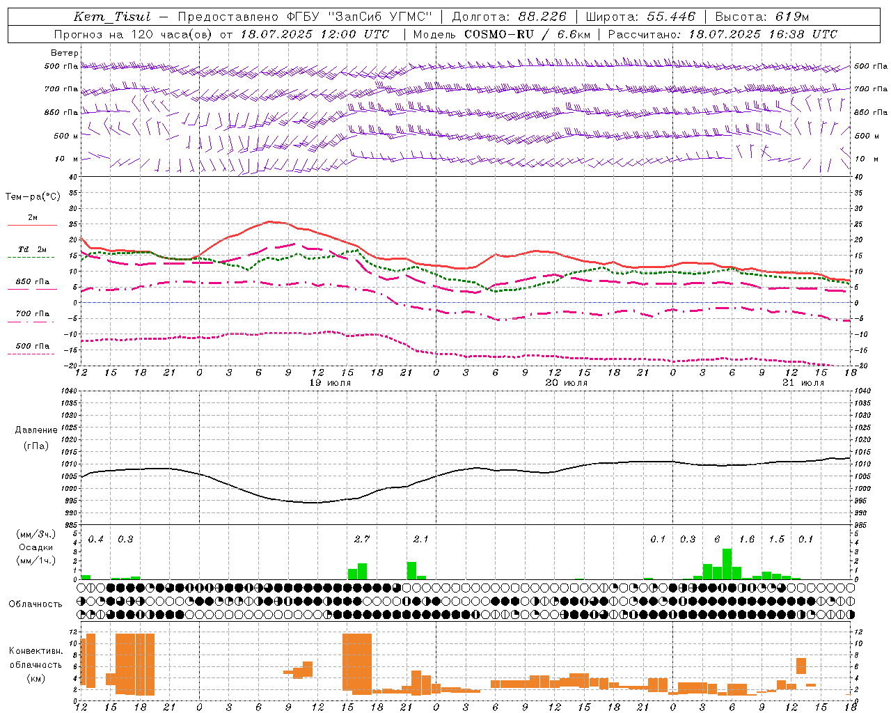The height and width of the screenshot is (713, 891).
Task: Click the '2.1' precipitation total value
Action: (x=421, y=539)
